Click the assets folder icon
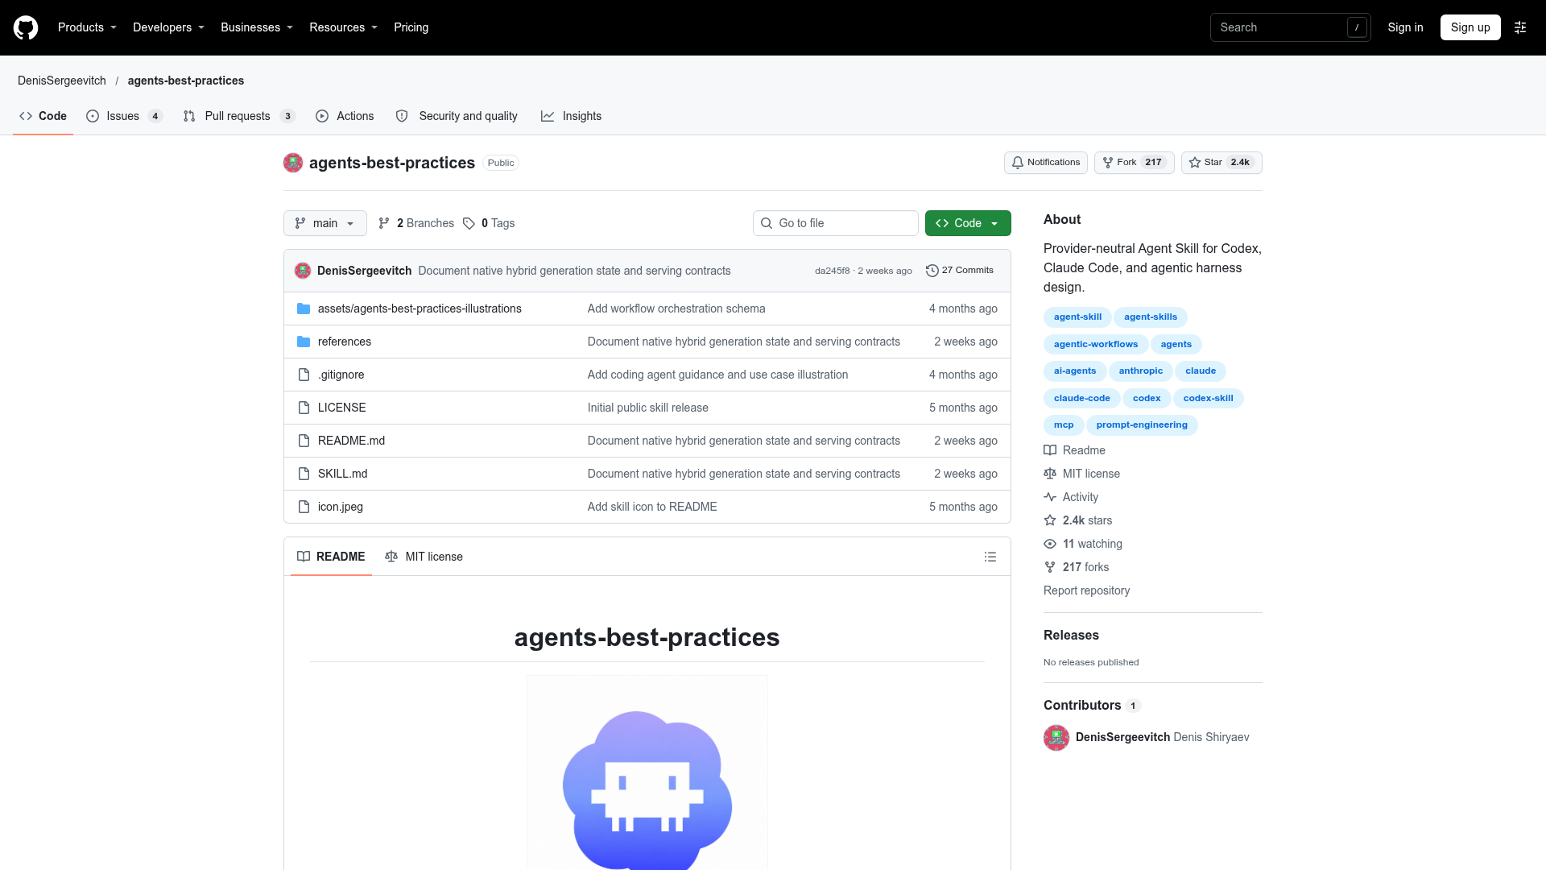1546x870 pixels. [x=304, y=309]
